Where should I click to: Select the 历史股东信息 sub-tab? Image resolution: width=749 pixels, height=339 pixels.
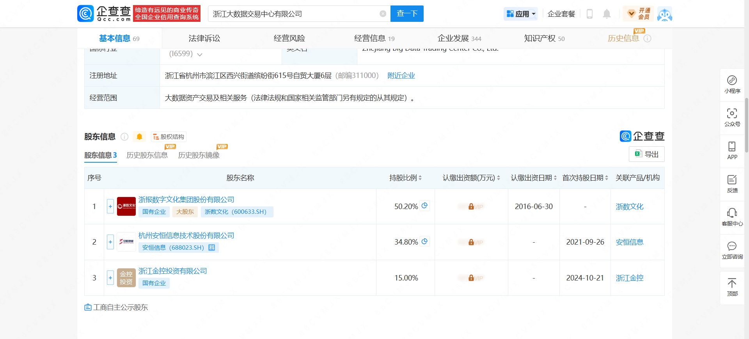[x=147, y=155]
